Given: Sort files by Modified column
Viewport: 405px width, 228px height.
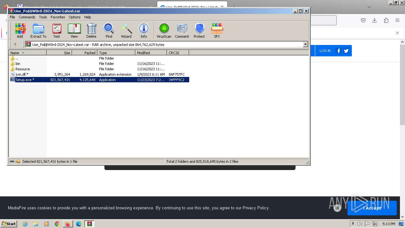Looking at the screenshot, I should click(151, 53).
